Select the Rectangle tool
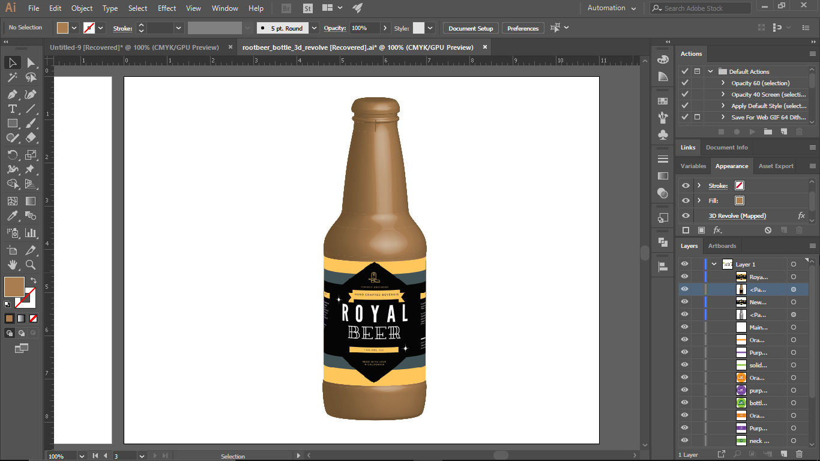 click(x=12, y=123)
